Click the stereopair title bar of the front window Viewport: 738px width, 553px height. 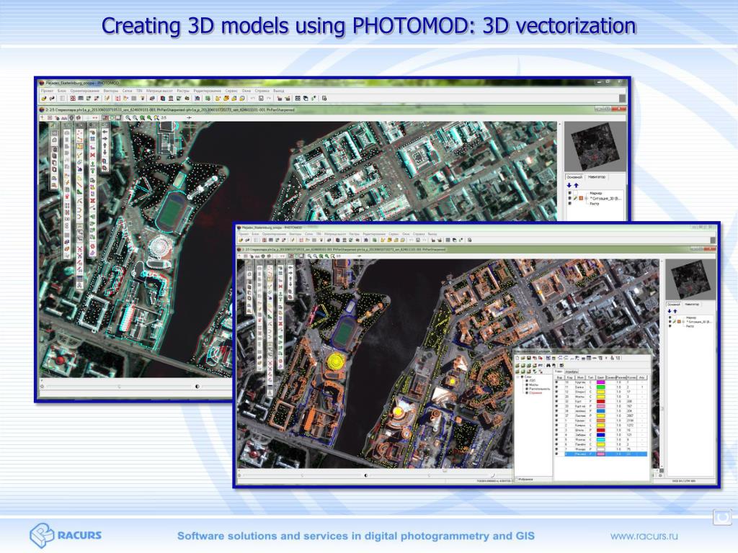click(476, 249)
